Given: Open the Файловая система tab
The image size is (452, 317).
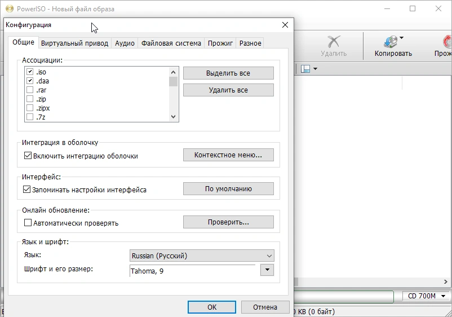Looking at the screenshot, I should pyautogui.click(x=171, y=43).
